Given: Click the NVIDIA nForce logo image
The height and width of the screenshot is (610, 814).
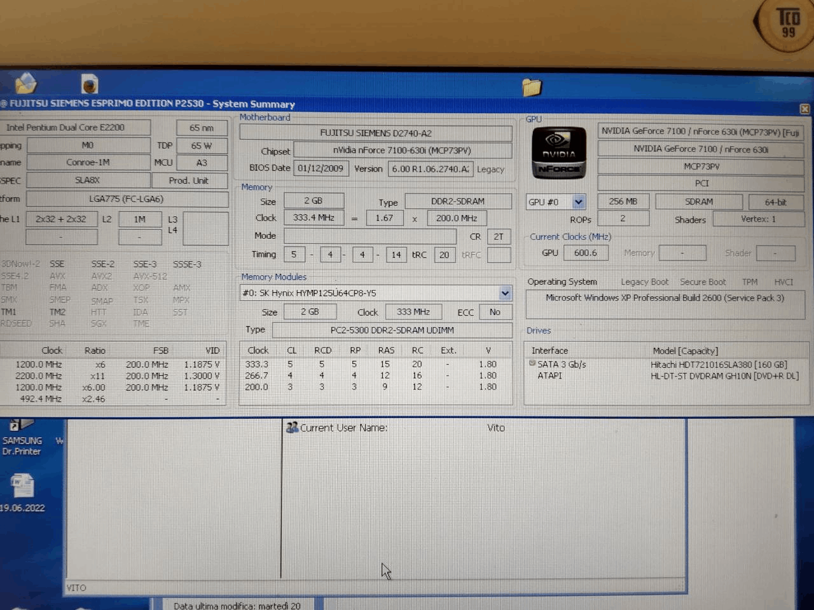Looking at the screenshot, I should 559,152.
